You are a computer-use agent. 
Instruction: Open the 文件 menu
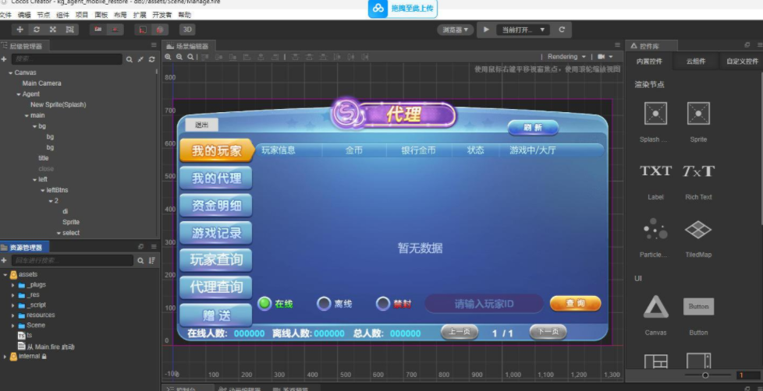tap(5, 15)
